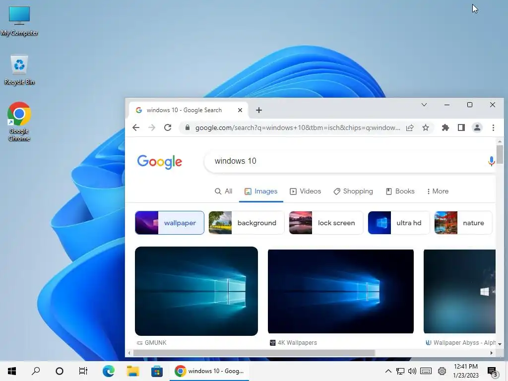Open the settings gear in system tray
The width and height of the screenshot is (508, 381).
coord(442,371)
